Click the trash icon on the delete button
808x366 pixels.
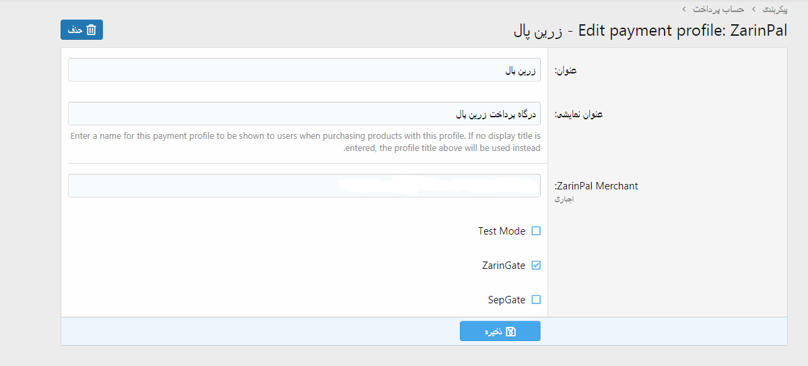[x=92, y=30]
